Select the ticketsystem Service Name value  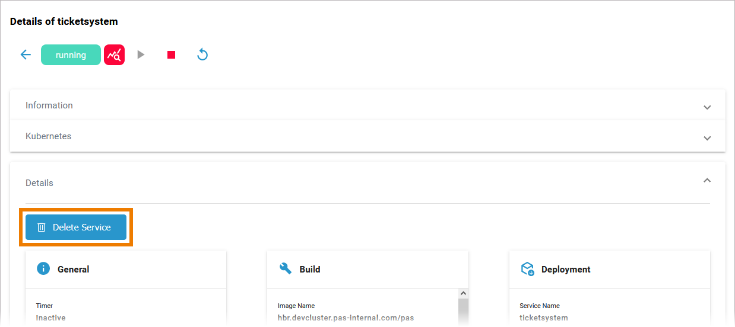click(x=543, y=318)
